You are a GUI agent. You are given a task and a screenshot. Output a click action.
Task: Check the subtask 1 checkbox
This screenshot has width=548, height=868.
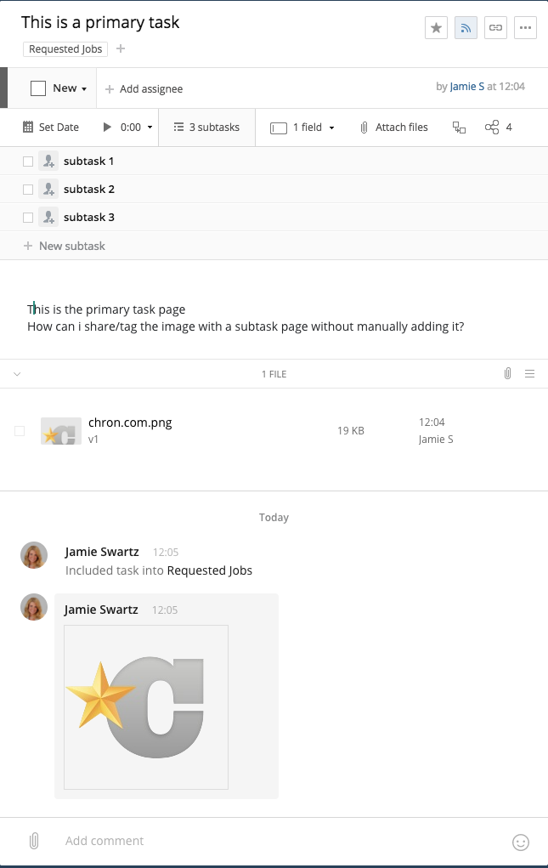click(x=28, y=162)
